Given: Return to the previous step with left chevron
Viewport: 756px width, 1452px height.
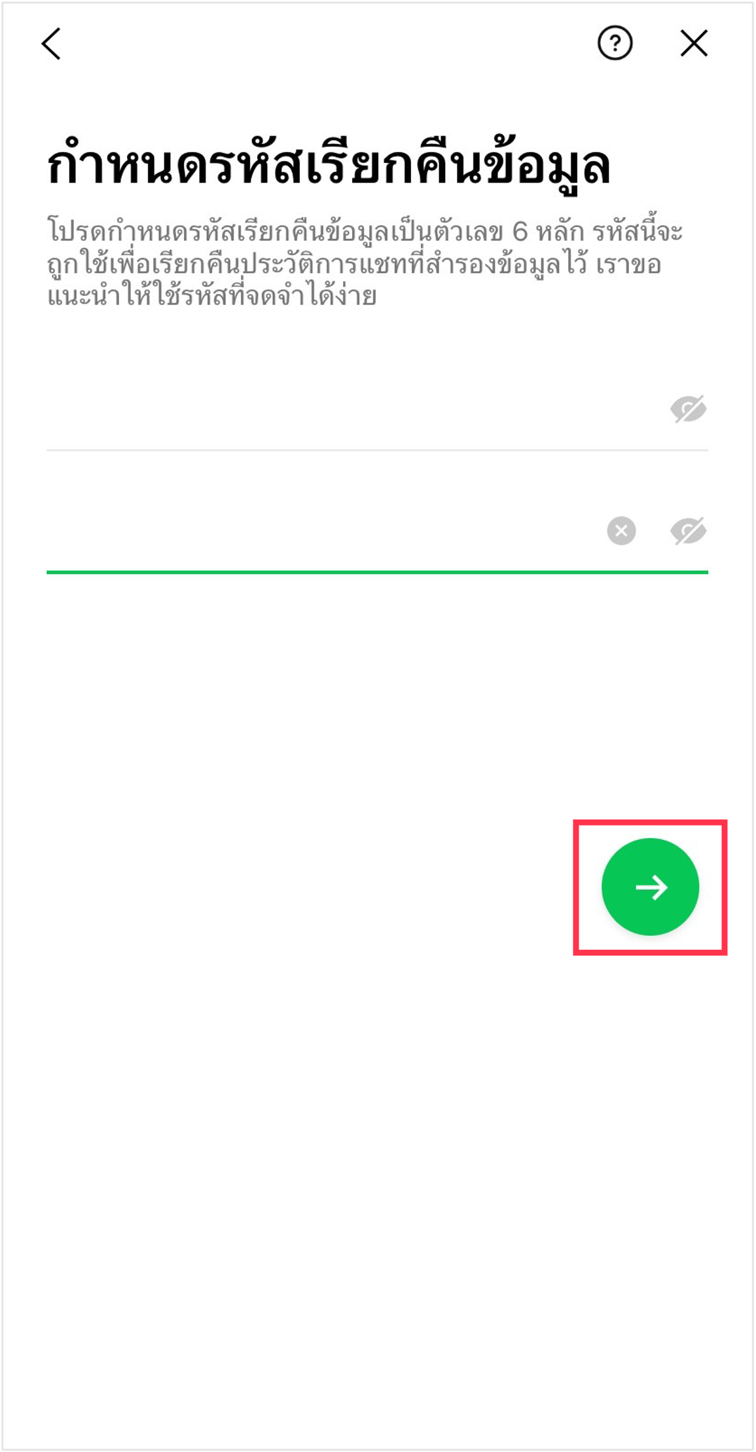Looking at the screenshot, I should pyautogui.click(x=51, y=44).
